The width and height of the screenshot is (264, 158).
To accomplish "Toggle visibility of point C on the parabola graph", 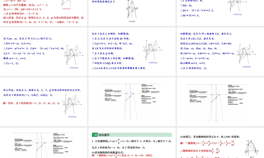I will coord(126,101).
